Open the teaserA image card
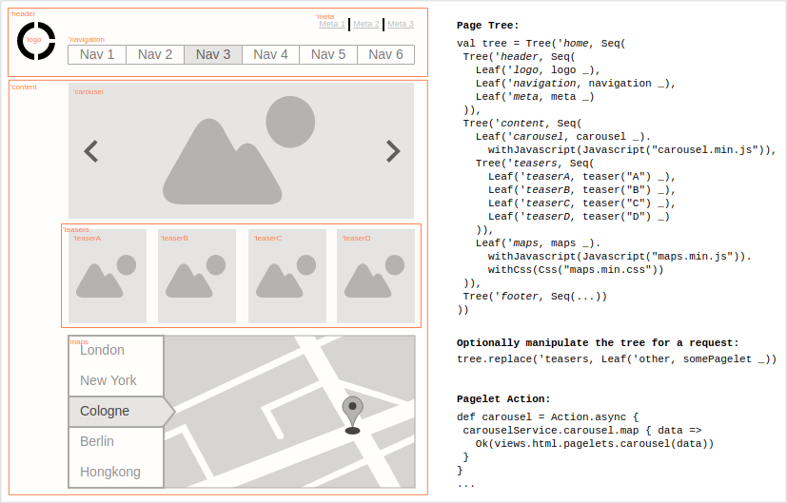Image resolution: width=787 pixels, height=503 pixels. pyautogui.click(x=108, y=277)
